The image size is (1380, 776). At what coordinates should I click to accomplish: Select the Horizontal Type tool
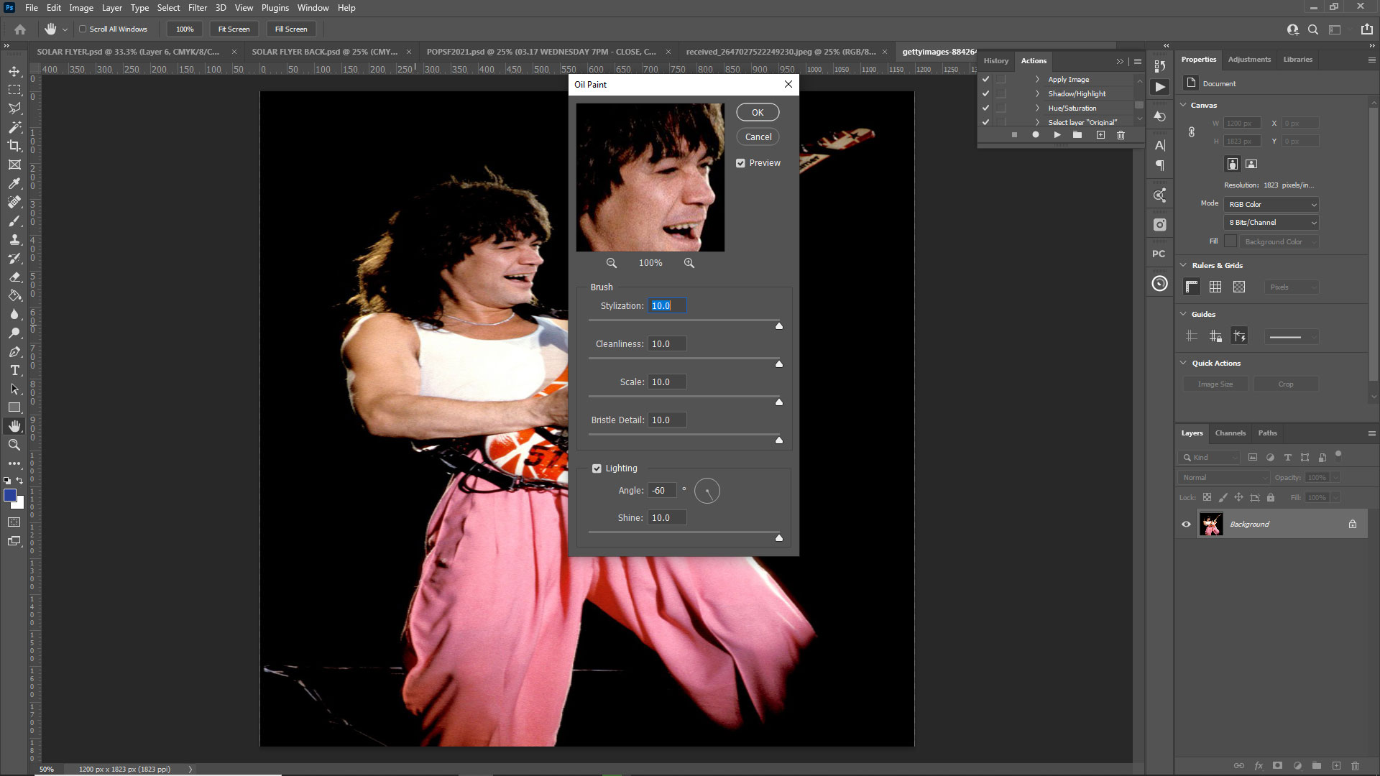[14, 371]
